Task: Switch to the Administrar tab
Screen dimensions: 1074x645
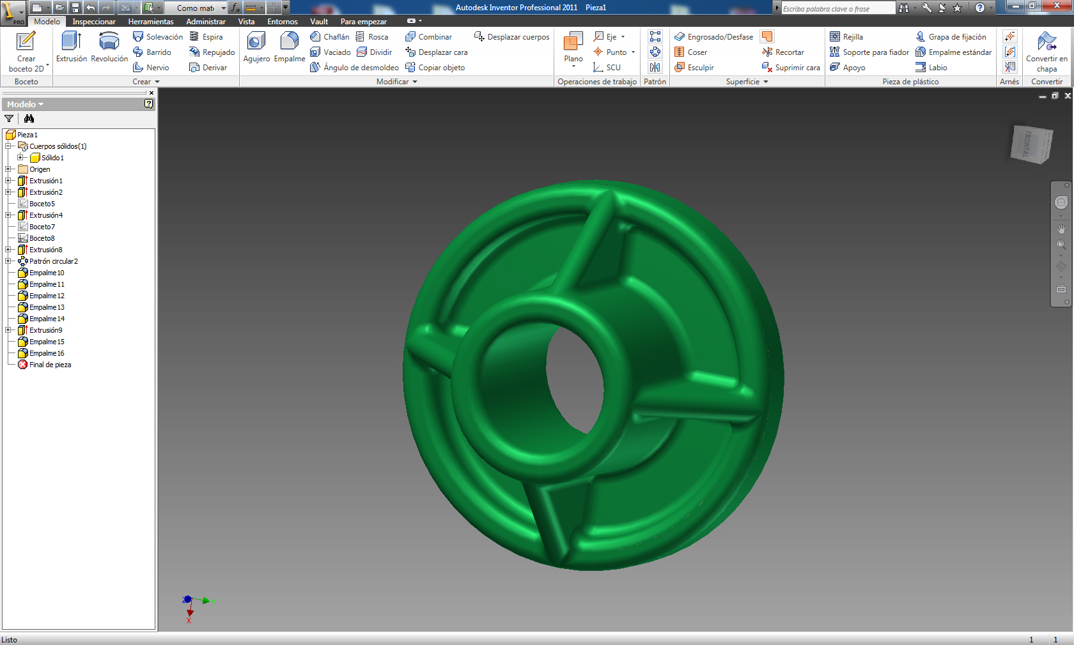Action: click(x=206, y=22)
